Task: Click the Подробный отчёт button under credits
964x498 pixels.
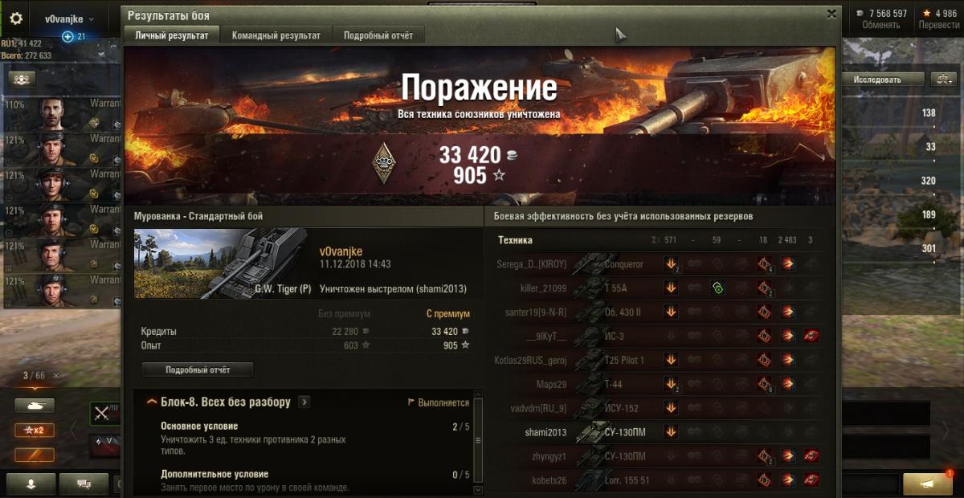Action: pyautogui.click(x=198, y=369)
